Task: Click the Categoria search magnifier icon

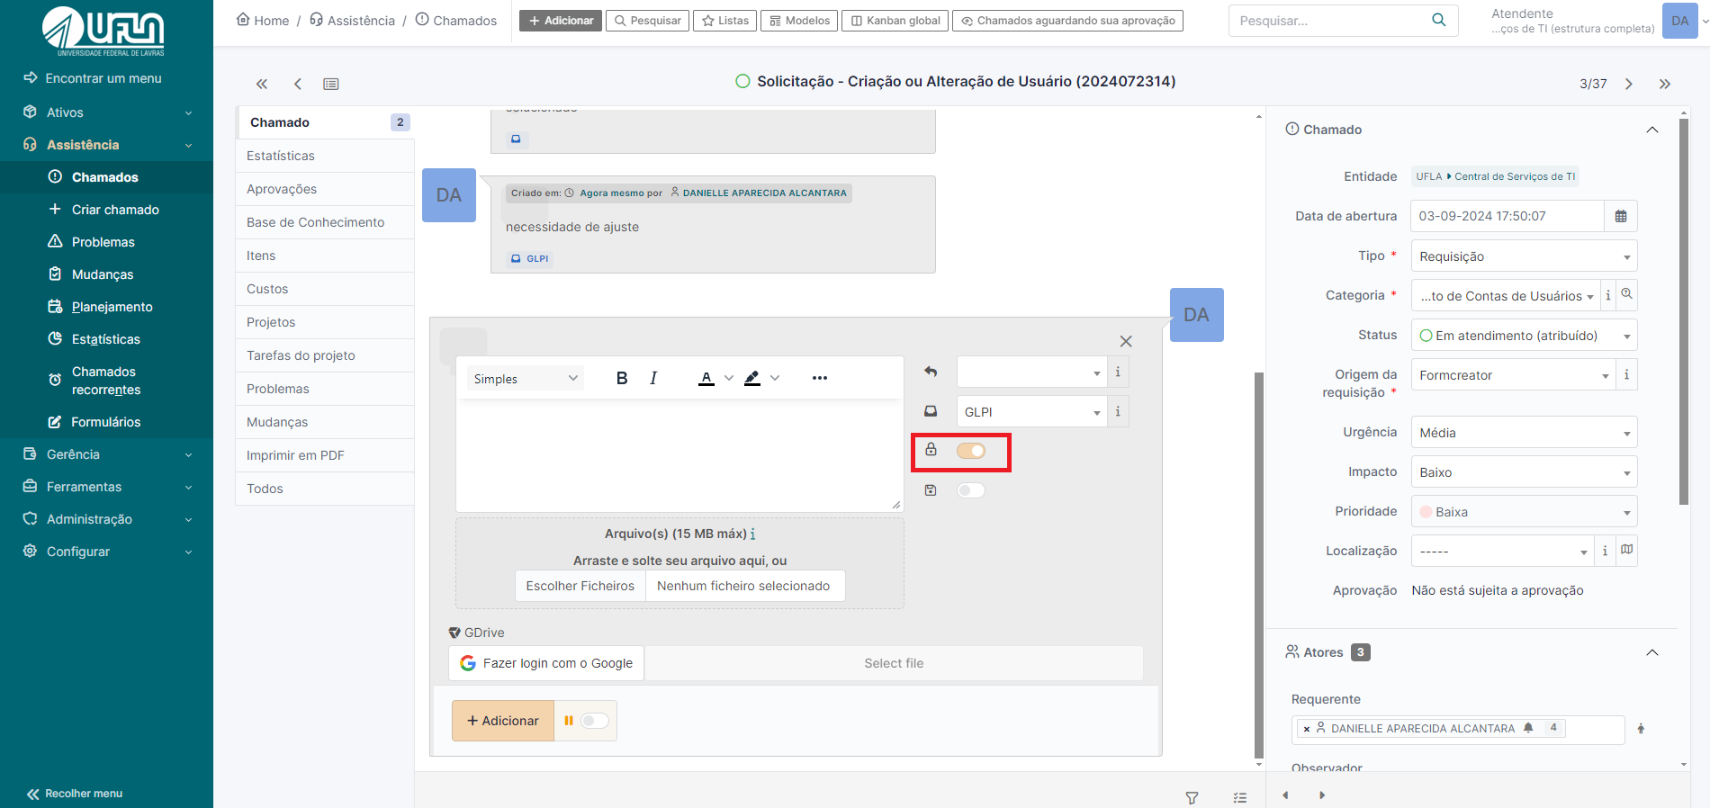Action: pos(1627,294)
